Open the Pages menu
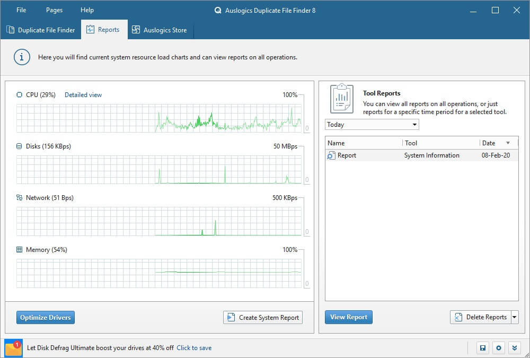The width and height of the screenshot is (530, 358). pyautogui.click(x=54, y=10)
